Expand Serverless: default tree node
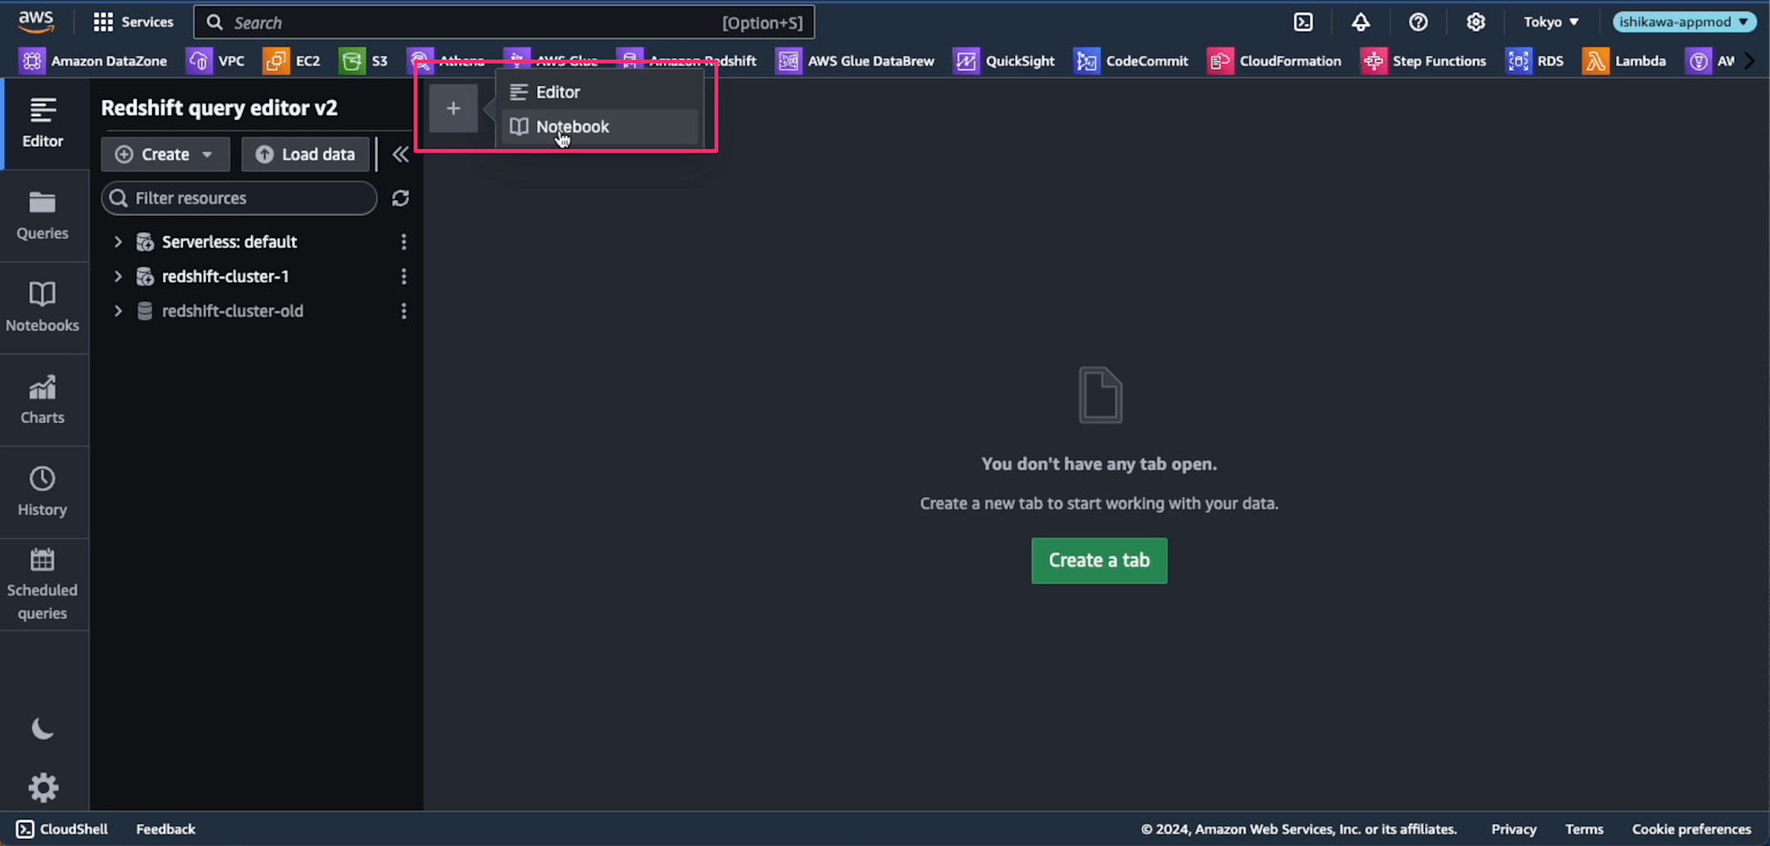The image size is (1770, 846). click(x=118, y=242)
